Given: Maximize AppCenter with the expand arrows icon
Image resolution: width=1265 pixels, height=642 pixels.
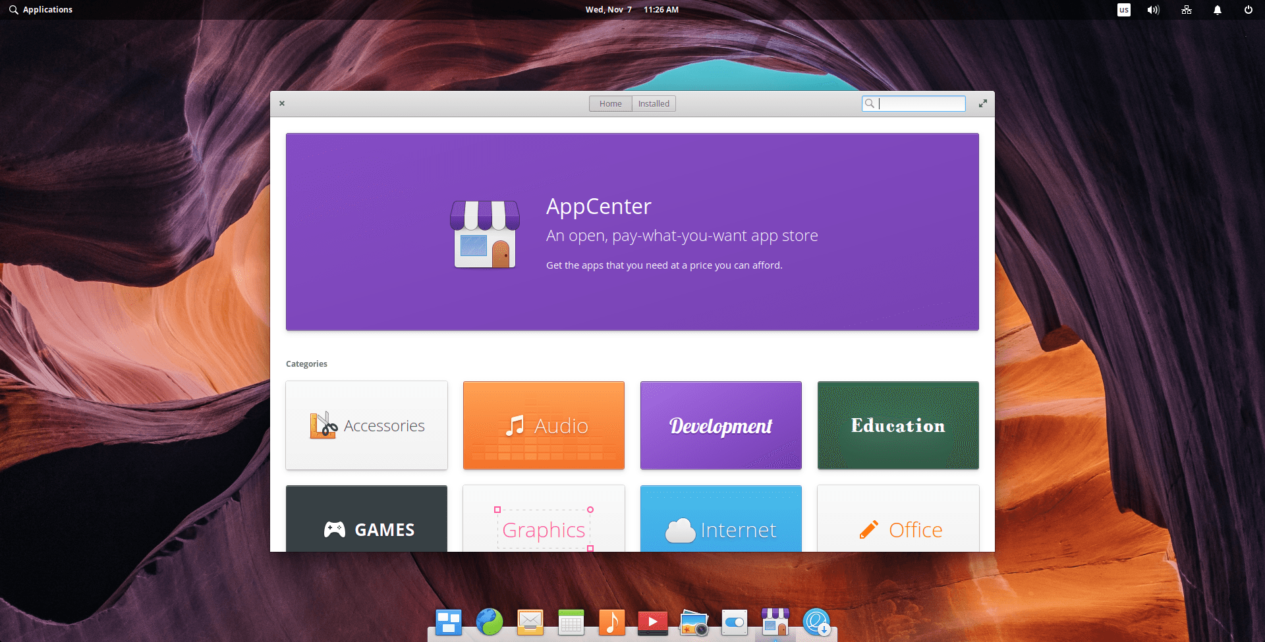Looking at the screenshot, I should pos(983,103).
